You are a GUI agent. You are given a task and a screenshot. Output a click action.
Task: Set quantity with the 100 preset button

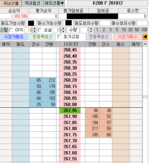pos(144,30)
